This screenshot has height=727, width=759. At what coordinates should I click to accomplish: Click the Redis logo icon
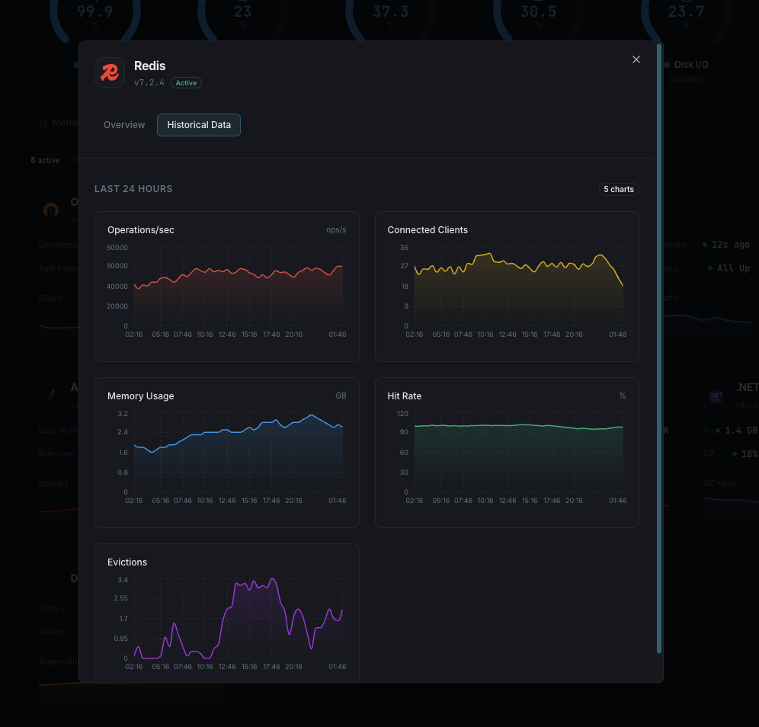tap(110, 72)
